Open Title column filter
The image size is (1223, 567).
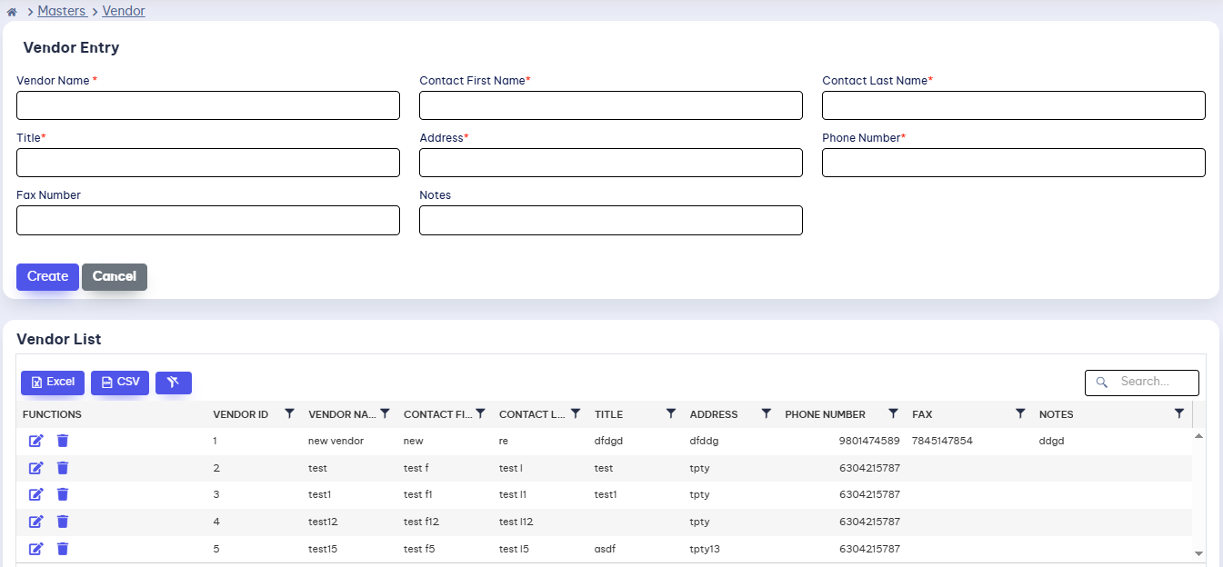(671, 413)
